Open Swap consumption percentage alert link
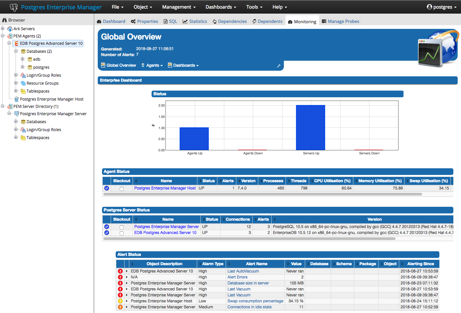Image resolution: width=461 pixels, height=313 pixels. point(255,301)
